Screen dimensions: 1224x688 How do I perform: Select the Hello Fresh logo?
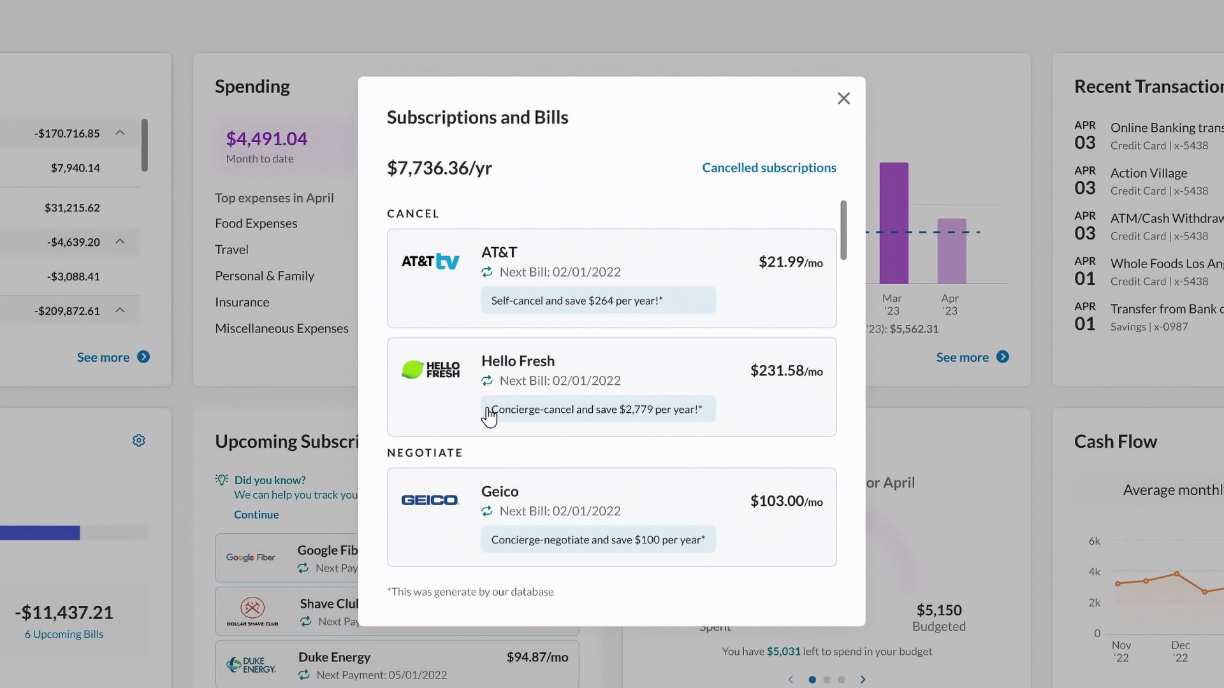click(430, 369)
